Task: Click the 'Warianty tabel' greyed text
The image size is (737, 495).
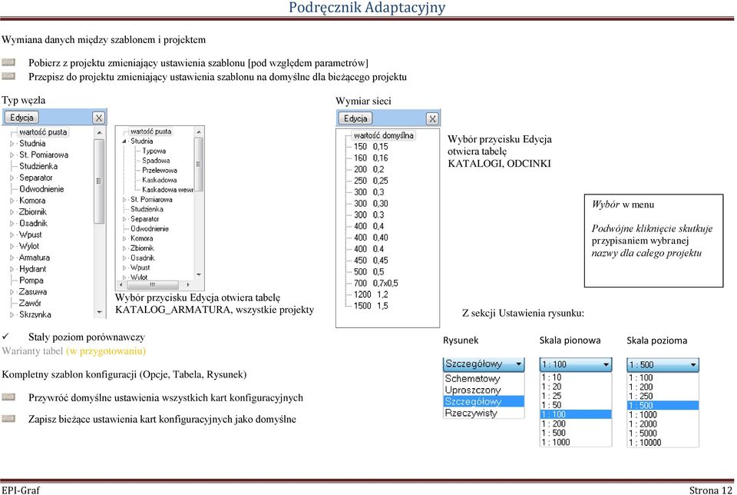Action: tap(32, 351)
